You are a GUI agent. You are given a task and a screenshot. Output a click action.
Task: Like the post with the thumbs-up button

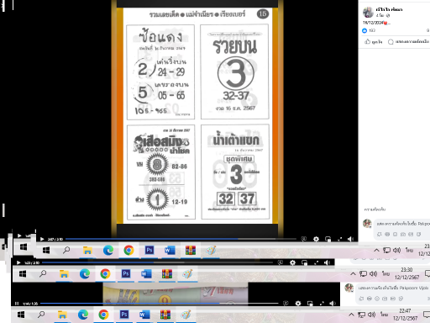click(x=373, y=42)
